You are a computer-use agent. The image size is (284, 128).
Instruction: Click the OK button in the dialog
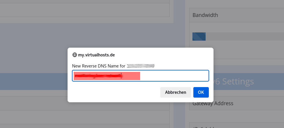[x=201, y=92]
